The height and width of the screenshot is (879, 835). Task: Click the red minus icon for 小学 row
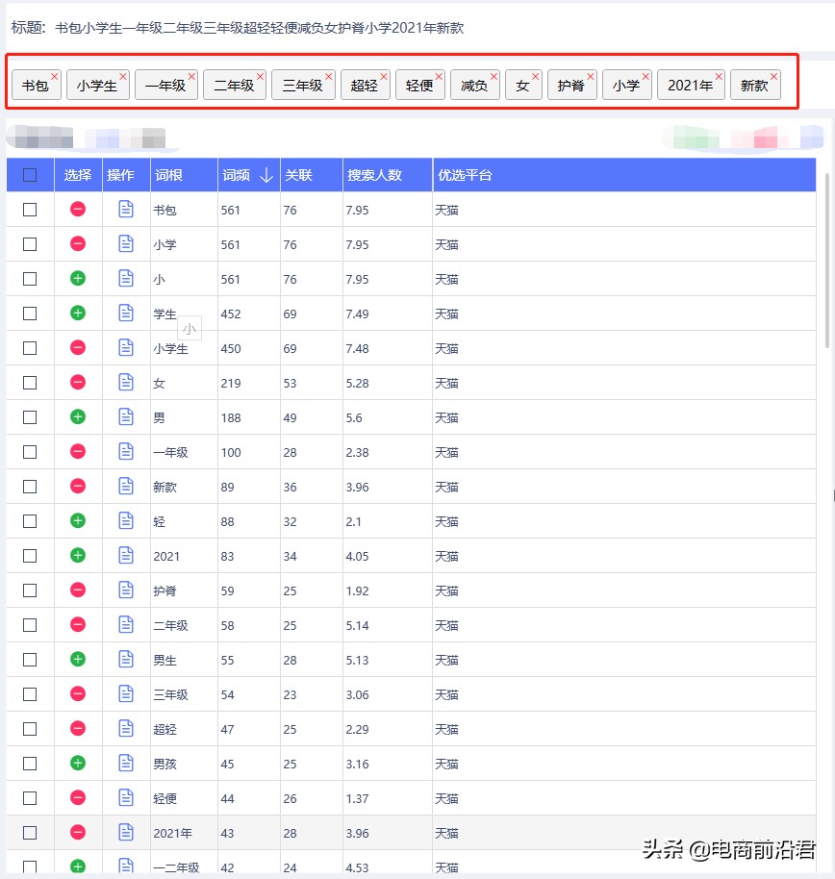point(78,244)
